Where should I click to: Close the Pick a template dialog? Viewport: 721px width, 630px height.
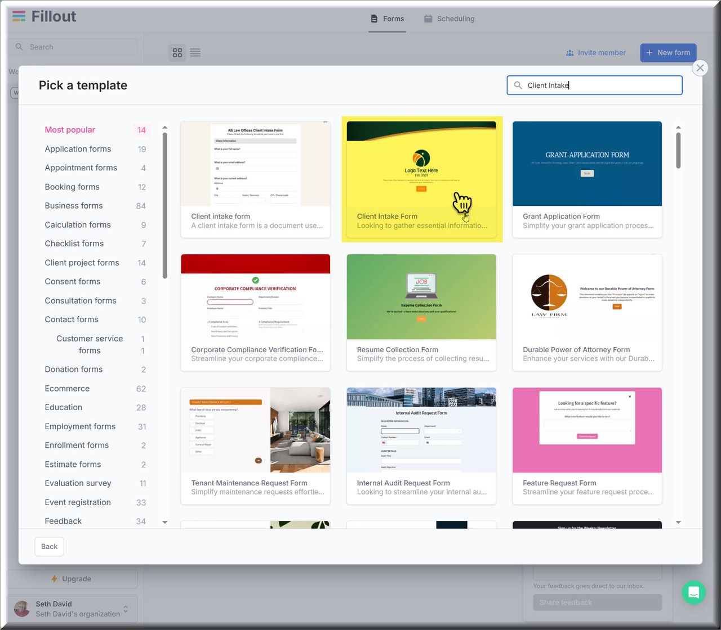[700, 68]
